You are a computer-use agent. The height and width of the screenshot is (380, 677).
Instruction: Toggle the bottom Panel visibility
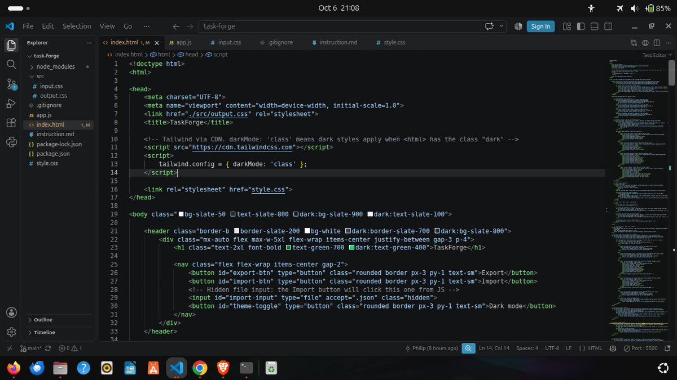[x=594, y=26]
